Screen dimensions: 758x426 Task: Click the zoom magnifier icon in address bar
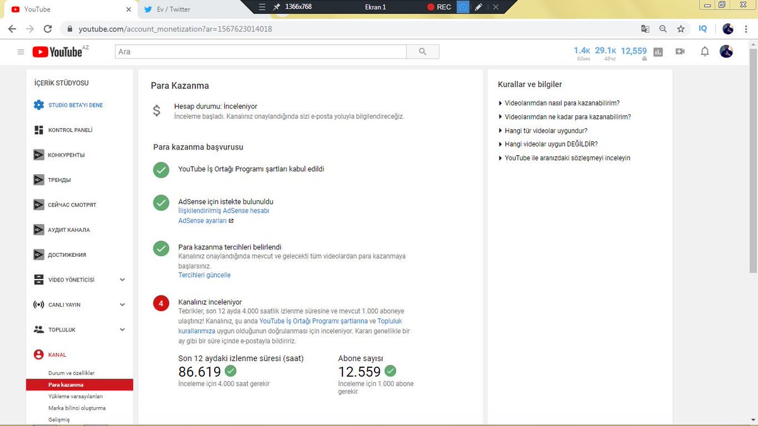663,29
